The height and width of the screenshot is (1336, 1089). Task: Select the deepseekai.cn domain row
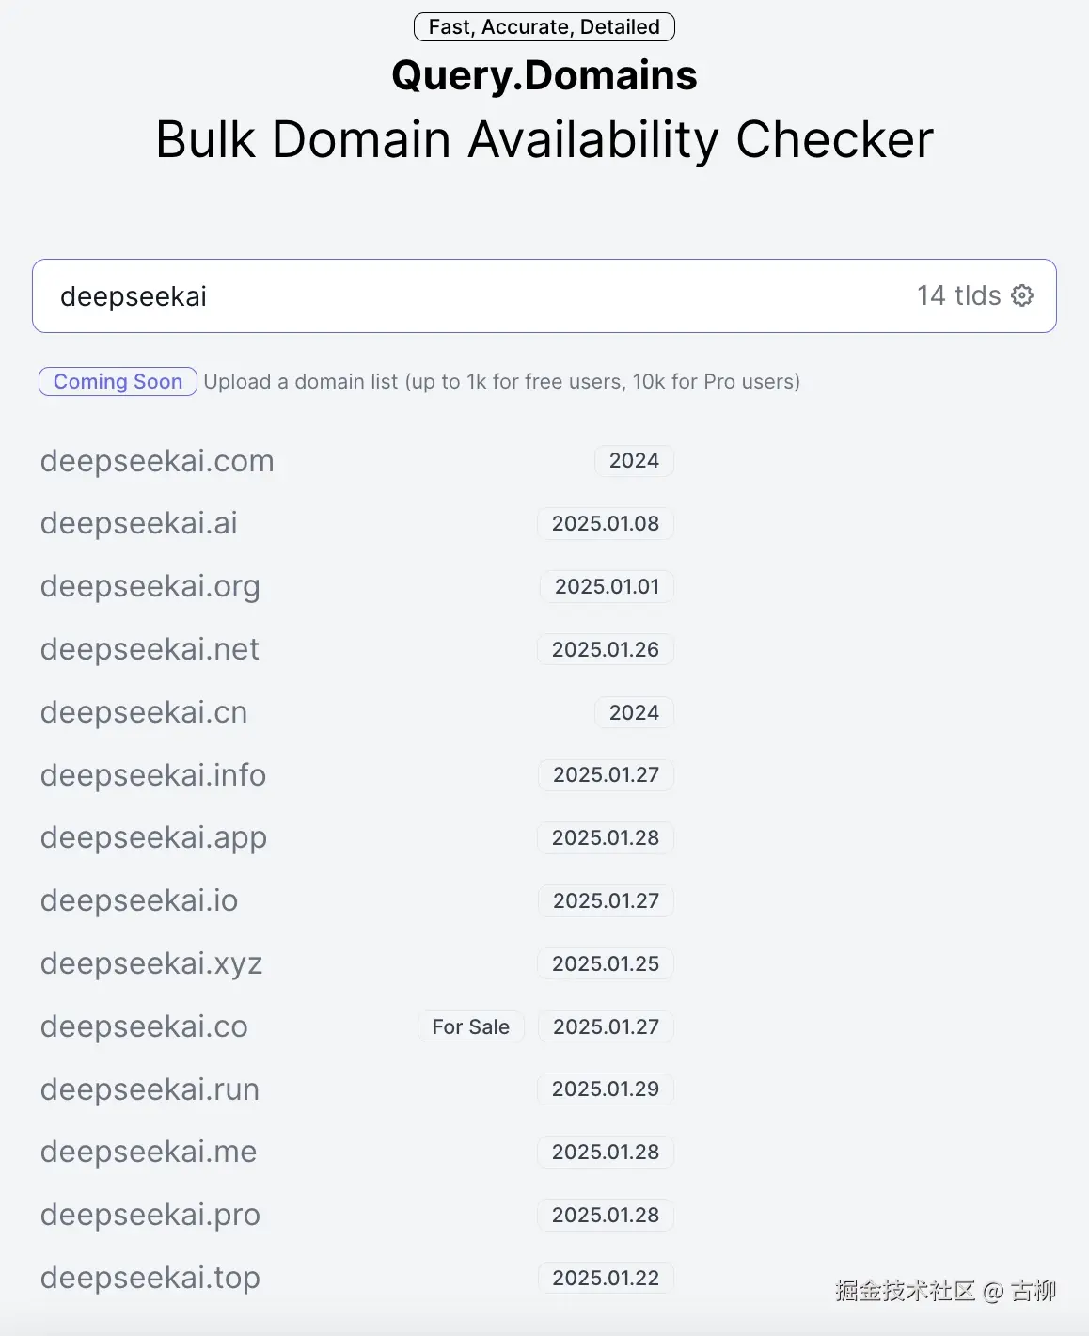[x=144, y=712]
